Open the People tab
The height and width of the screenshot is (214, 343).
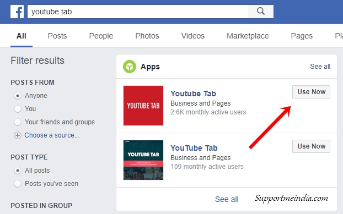click(x=101, y=36)
